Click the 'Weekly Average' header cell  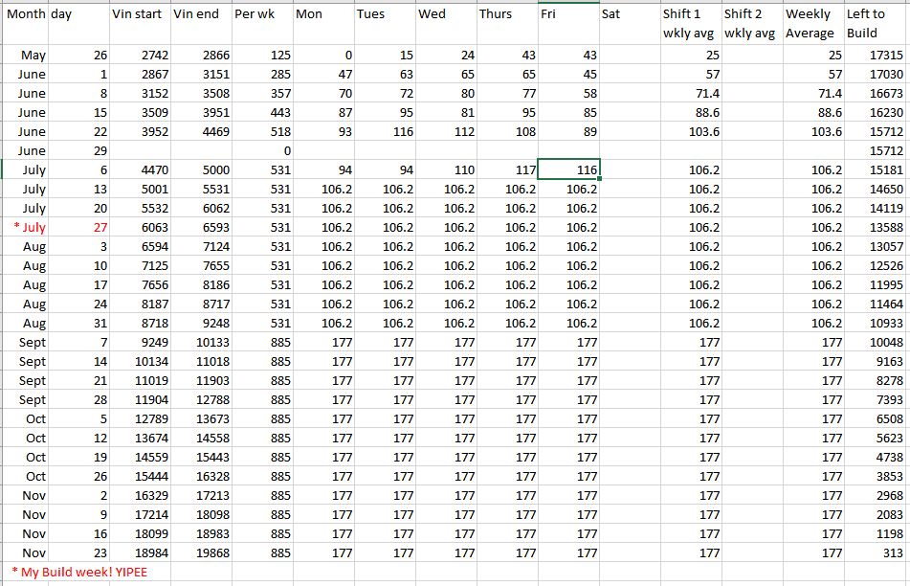pyautogui.click(x=812, y=23)
